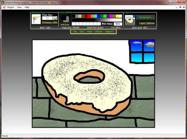Click the black-to-white gradient bar
187x139 pixels.
97,20
